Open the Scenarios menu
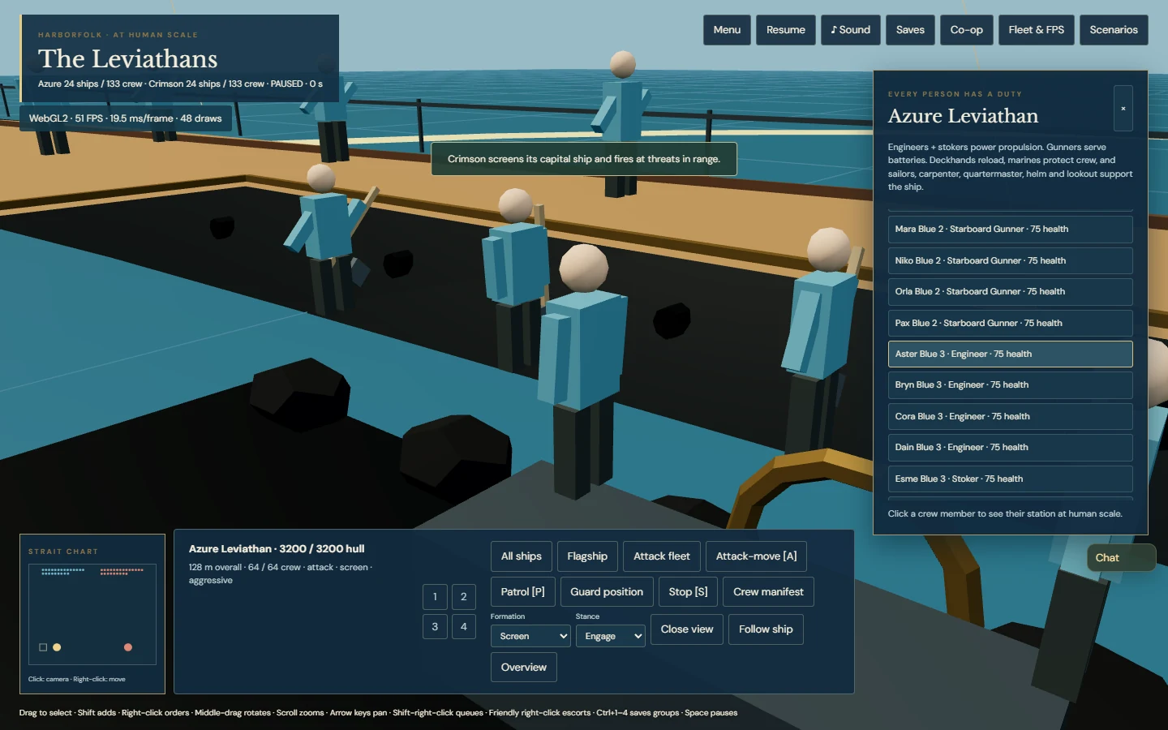The image size is (1168, 730). point(1114,30)
